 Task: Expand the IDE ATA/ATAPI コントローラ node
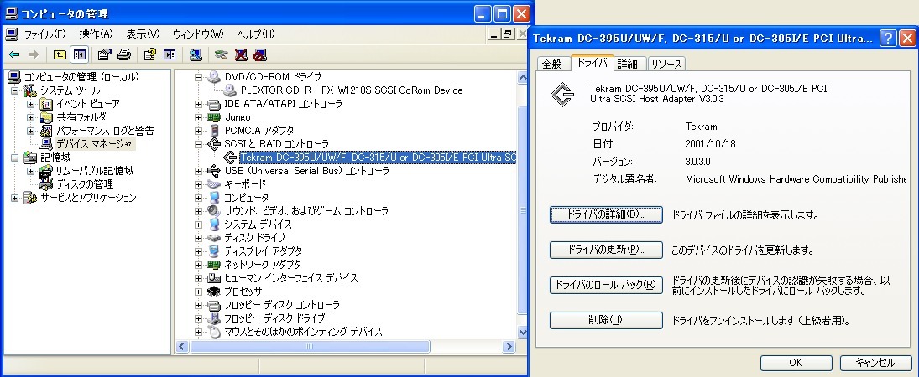(x=198, y=104)
